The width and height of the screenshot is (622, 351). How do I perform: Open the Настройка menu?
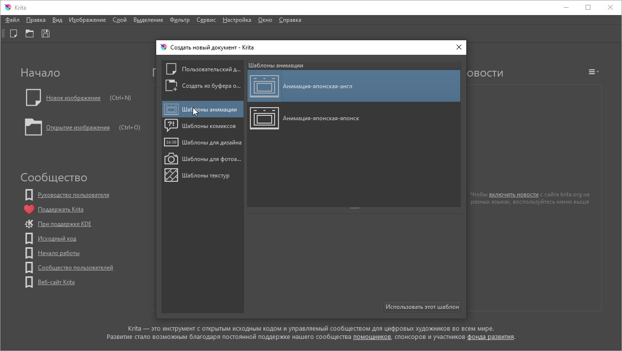[x=237, y=20]
